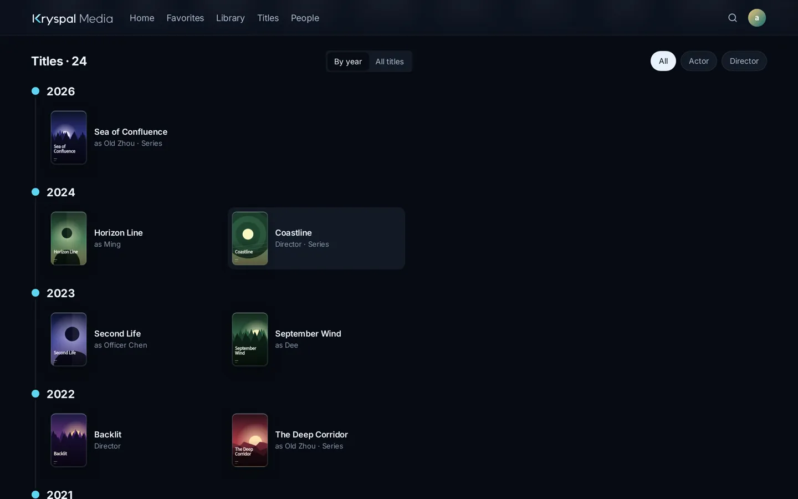798x499 pixels.
Task: Open the Favorites nav item
Action: [x=185, y=18]
